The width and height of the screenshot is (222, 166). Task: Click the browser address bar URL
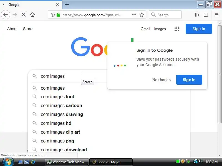point(92,15)
